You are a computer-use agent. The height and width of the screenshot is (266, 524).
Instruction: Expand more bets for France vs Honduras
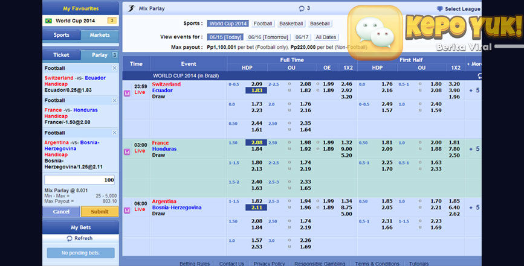click(474, 149)
